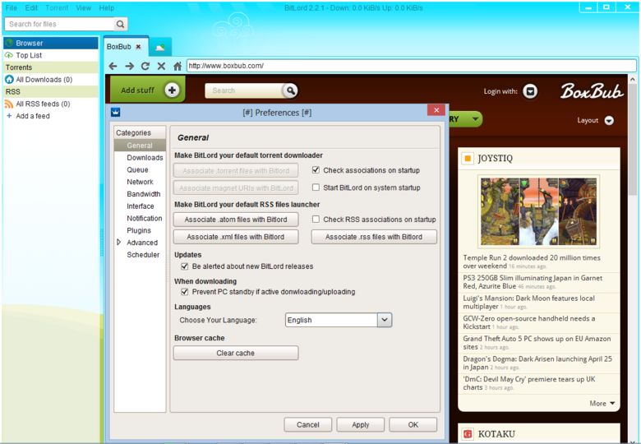Go back with the browser back arrow
Image resolution: width=641 pixels, height=444 pixels.
point(113,66)
